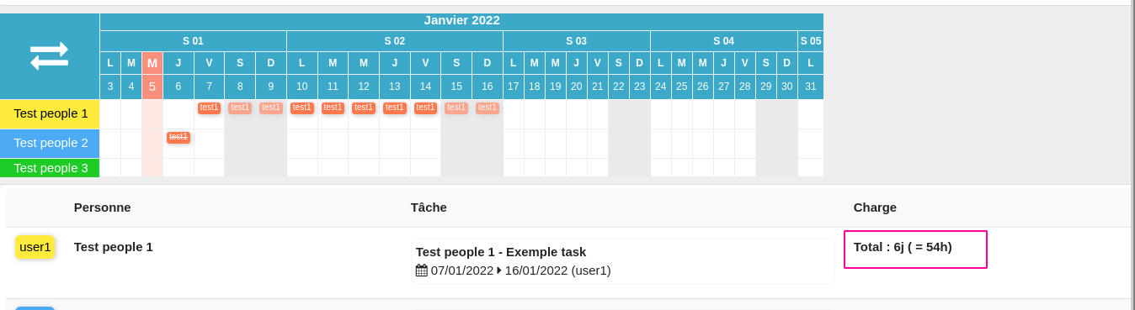Click the day 31 header cell
Viewport: 1135px width, 310px height.
pos(811,87)
